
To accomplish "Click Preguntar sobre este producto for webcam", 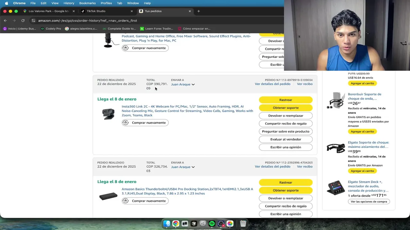I will [286, 131].
